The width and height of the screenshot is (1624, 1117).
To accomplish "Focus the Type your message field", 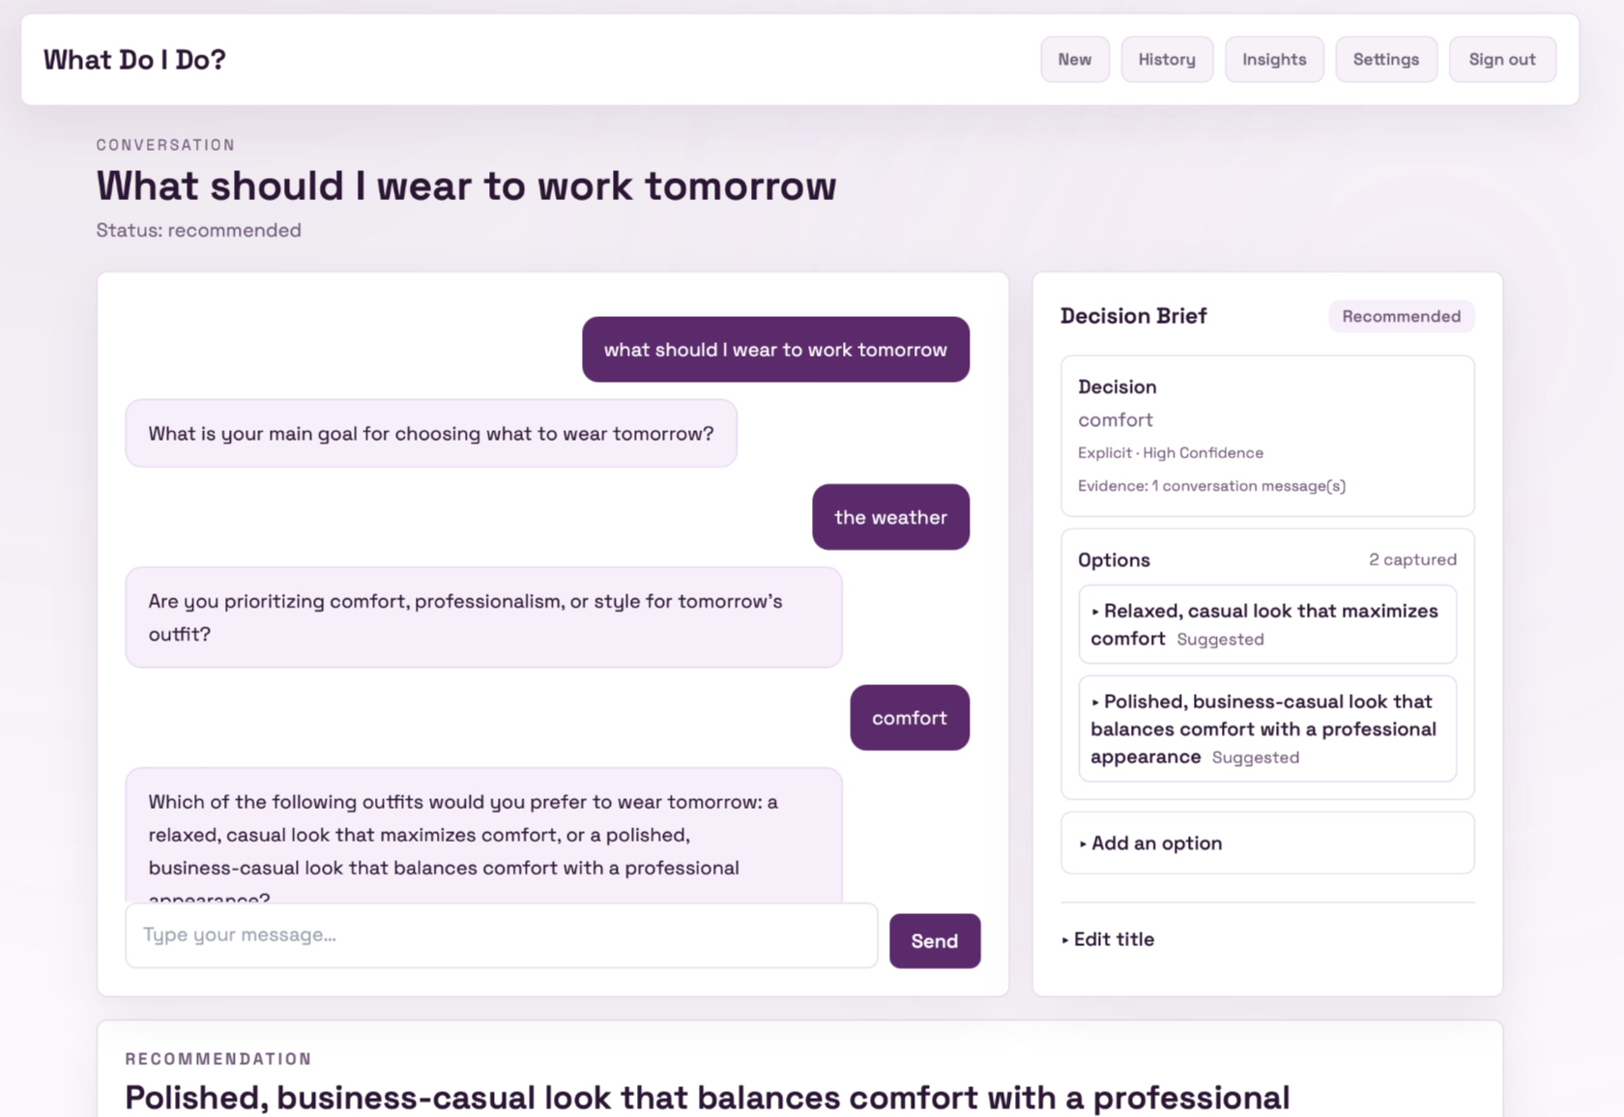I will click(502, 935).
